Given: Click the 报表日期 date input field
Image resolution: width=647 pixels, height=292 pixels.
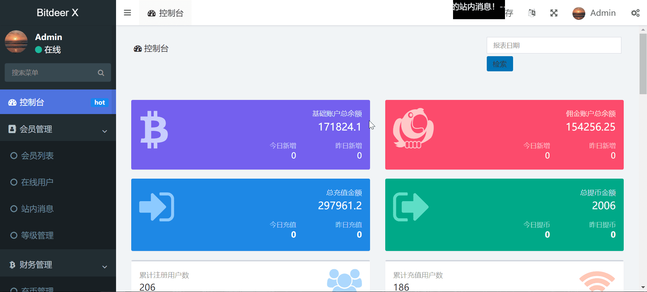Looking at the screenshot, I should [554, 45].
